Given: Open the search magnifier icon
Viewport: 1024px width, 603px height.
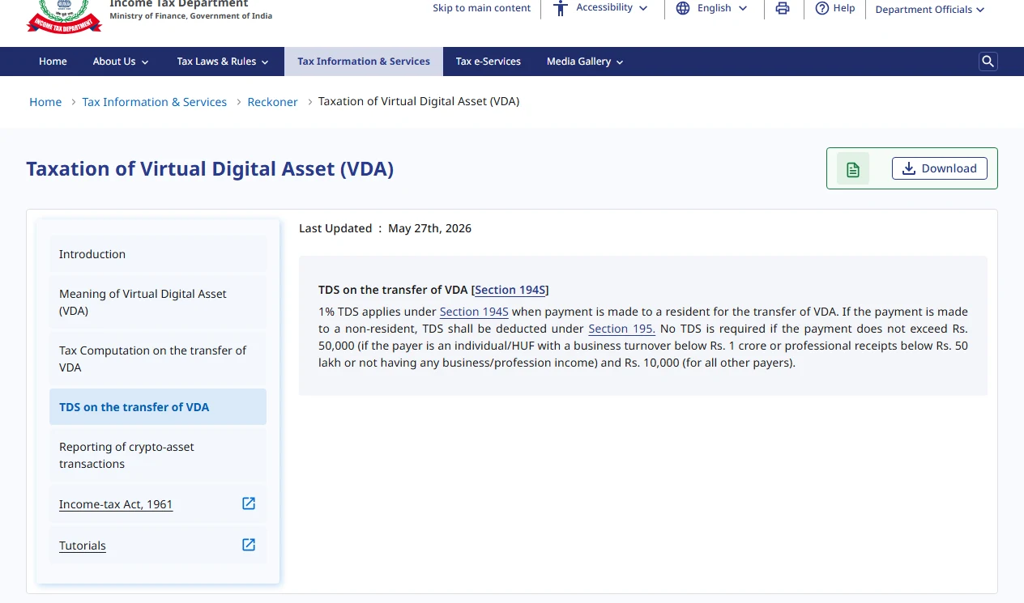Looking at the screenshot, I should 988,62.
